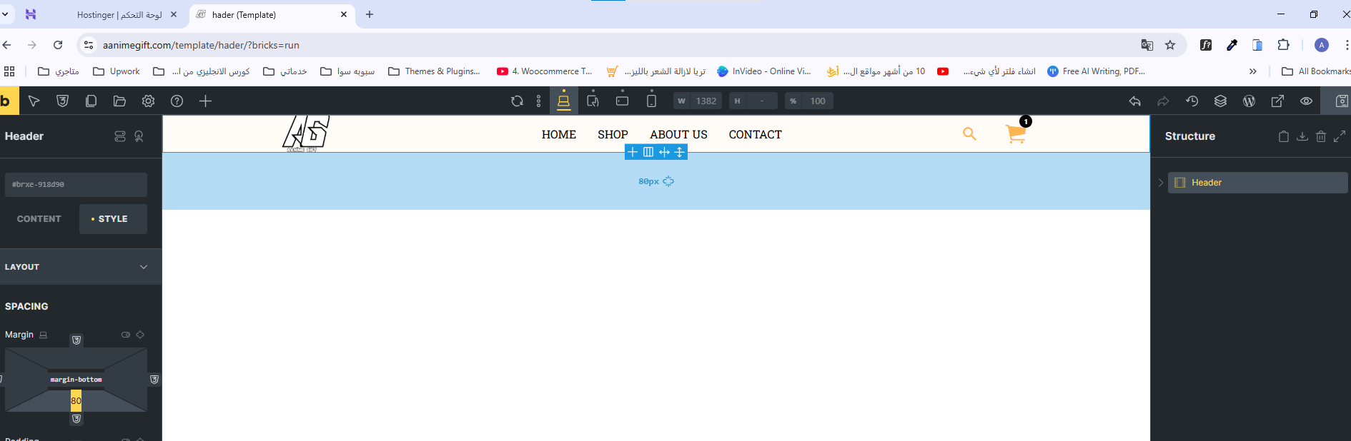Save the template with disk icon
The image size is (1351, 441).
[x=1341, y=101]
